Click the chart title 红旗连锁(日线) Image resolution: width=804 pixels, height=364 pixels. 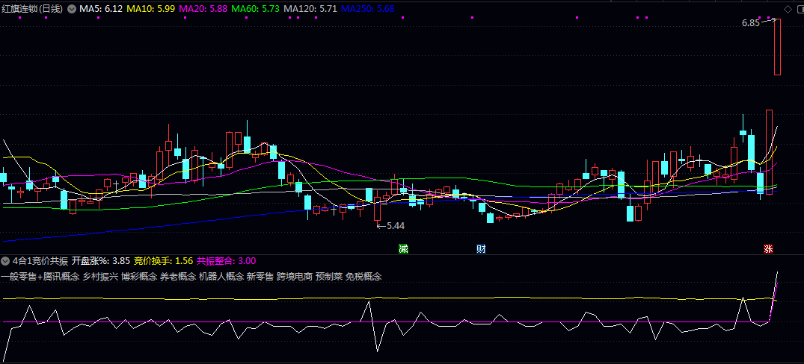[x=32, y=9]
